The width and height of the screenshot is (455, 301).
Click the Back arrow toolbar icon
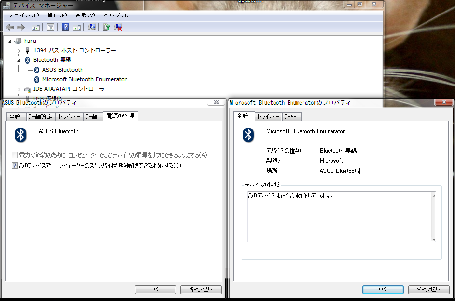pyautogui.click(x=10, y=28)
